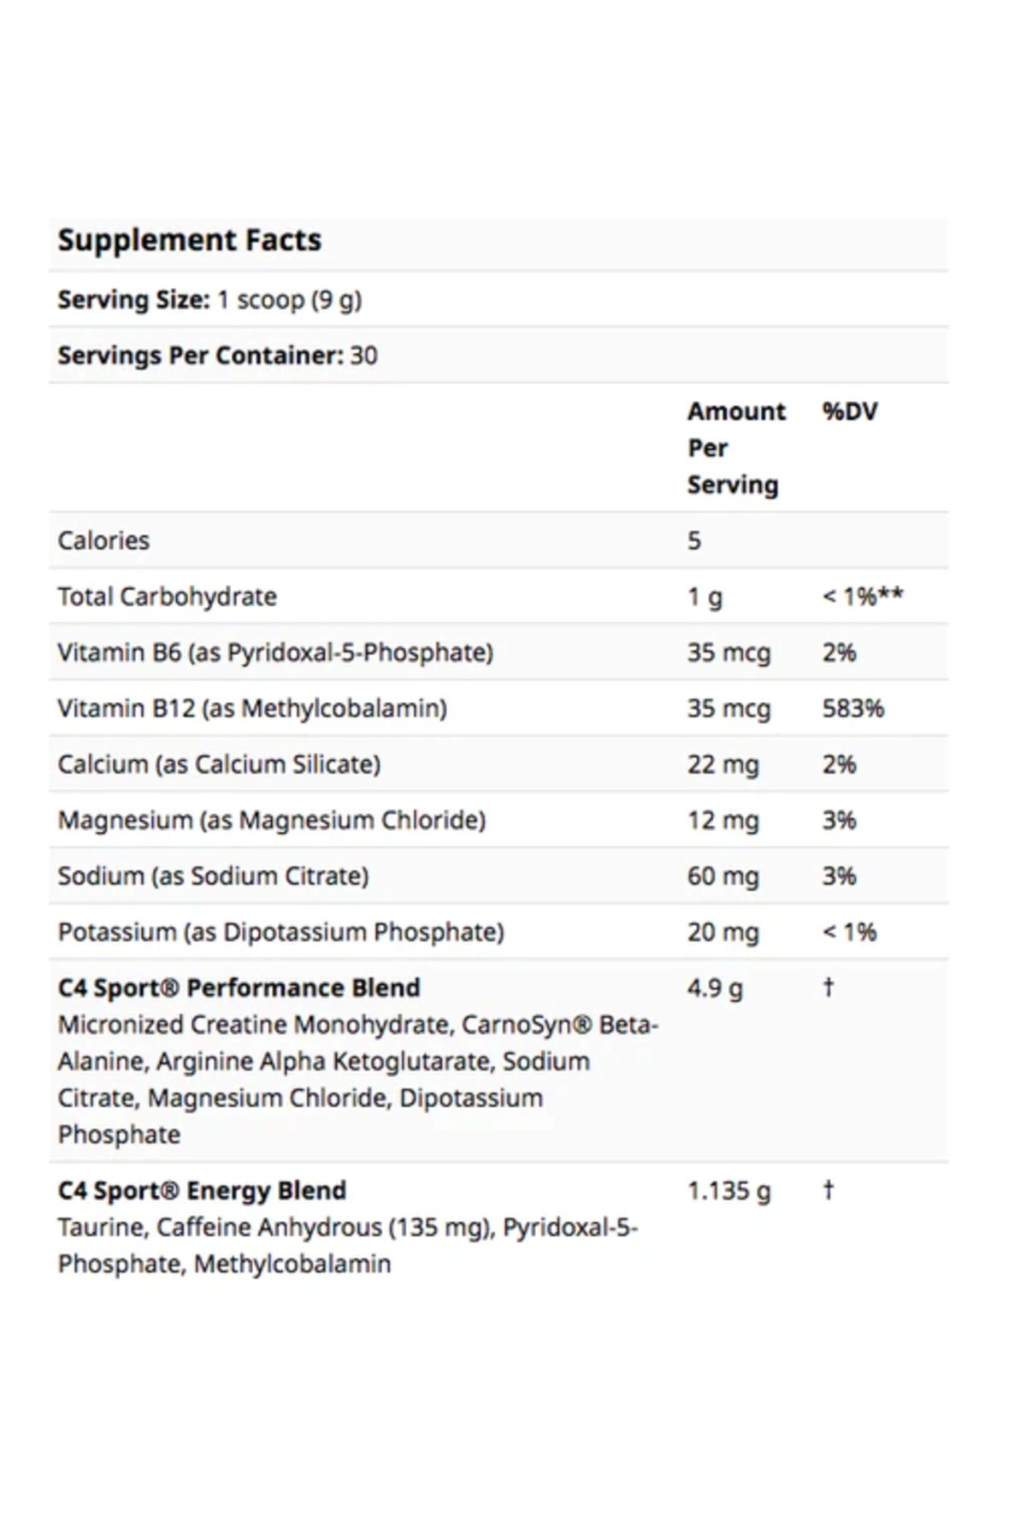Viewport: 1026px width, 1539px height.
Task: Click the Total Carbohydrate row
Action: point(498,596)
